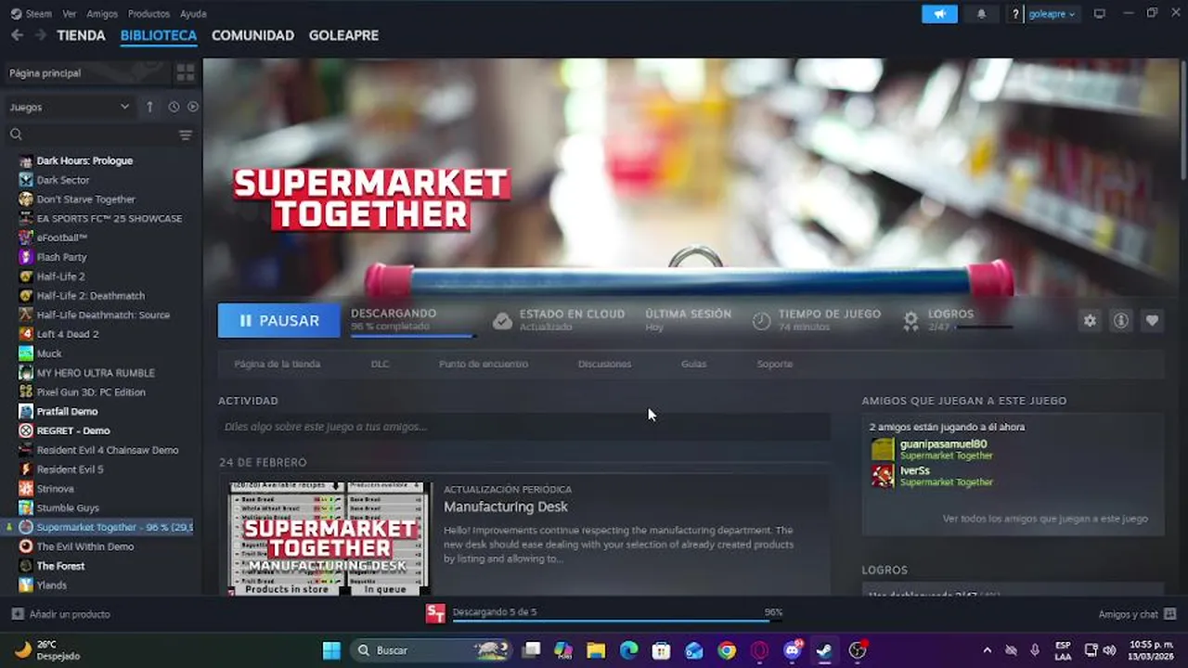Expand the Juegos category dropdown

[x=70, y=107]
